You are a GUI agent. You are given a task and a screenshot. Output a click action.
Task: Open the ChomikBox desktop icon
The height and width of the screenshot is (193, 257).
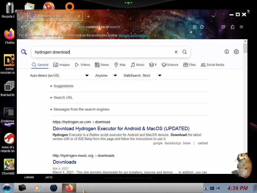pyautogui.click(x=8, y=167)
